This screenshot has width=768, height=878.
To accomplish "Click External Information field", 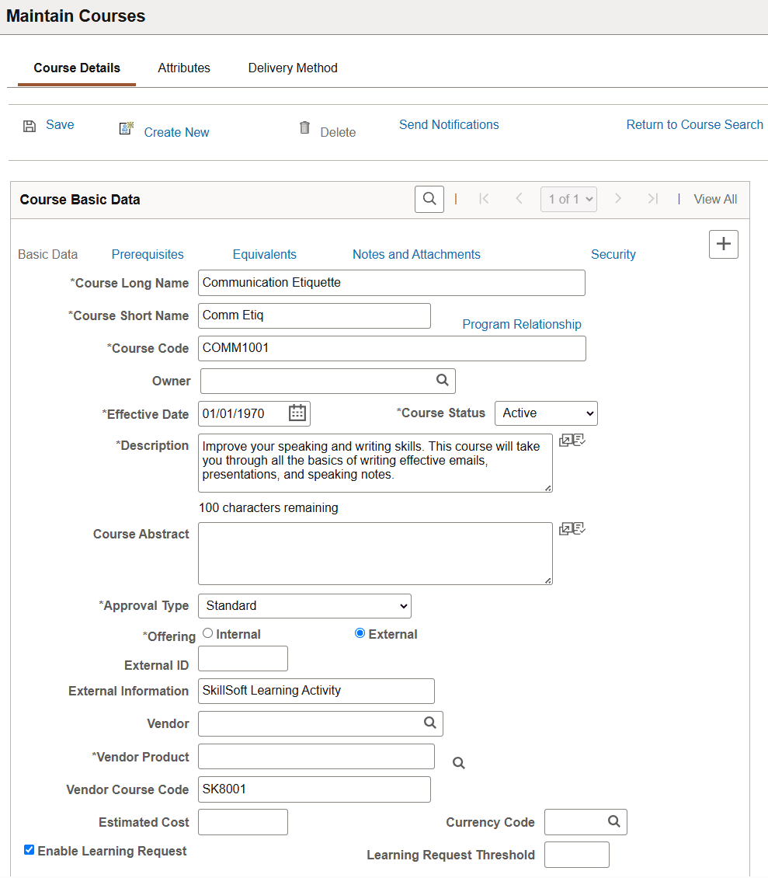I will pyautogui.click(x=316, y=691).
